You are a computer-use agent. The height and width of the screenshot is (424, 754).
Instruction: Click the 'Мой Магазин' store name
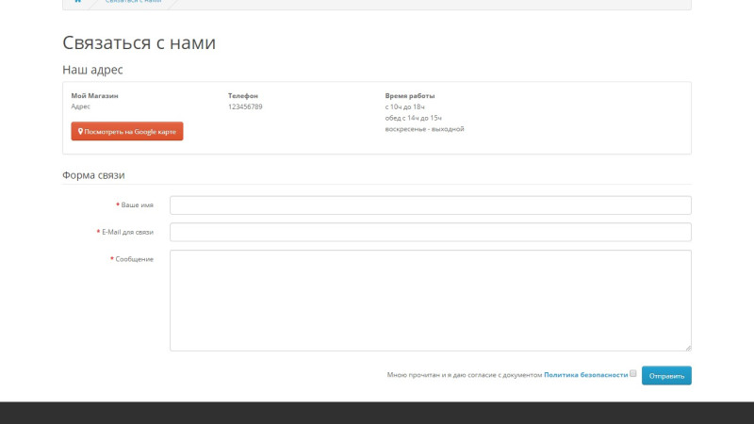[95, 96]
